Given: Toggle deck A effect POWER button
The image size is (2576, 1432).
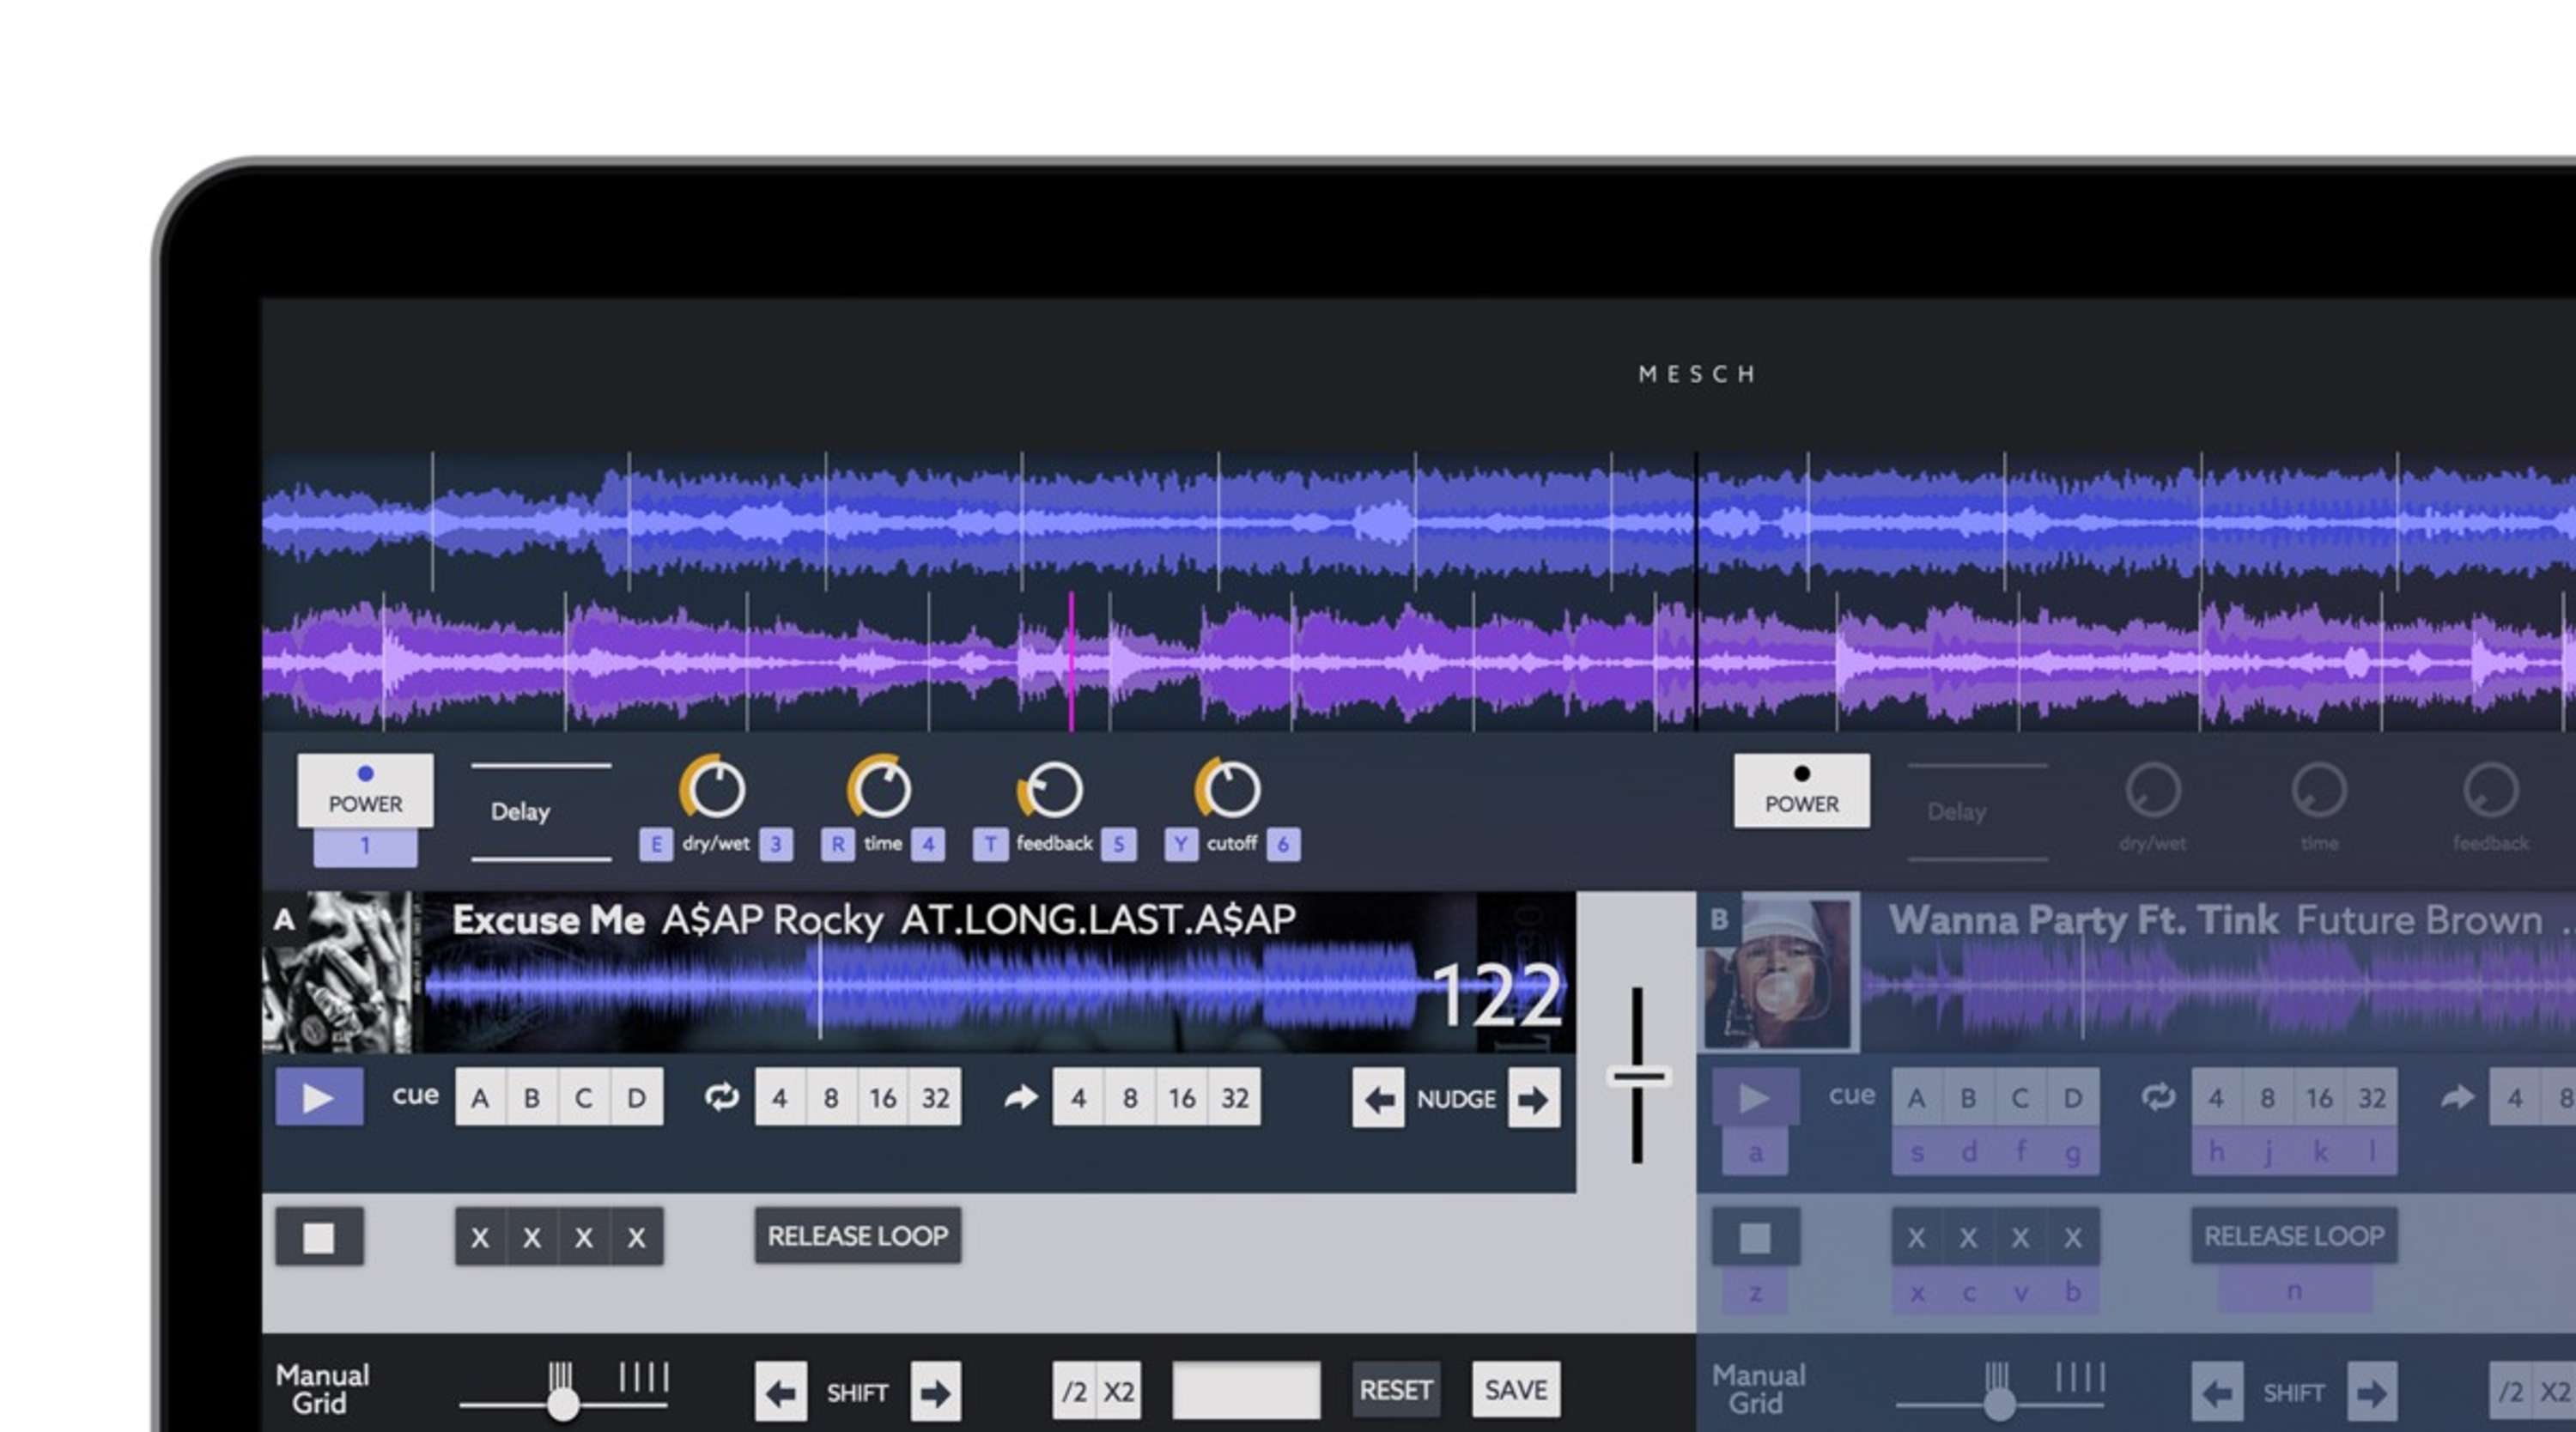Looking at the screenshot, I should click(365, 790).
